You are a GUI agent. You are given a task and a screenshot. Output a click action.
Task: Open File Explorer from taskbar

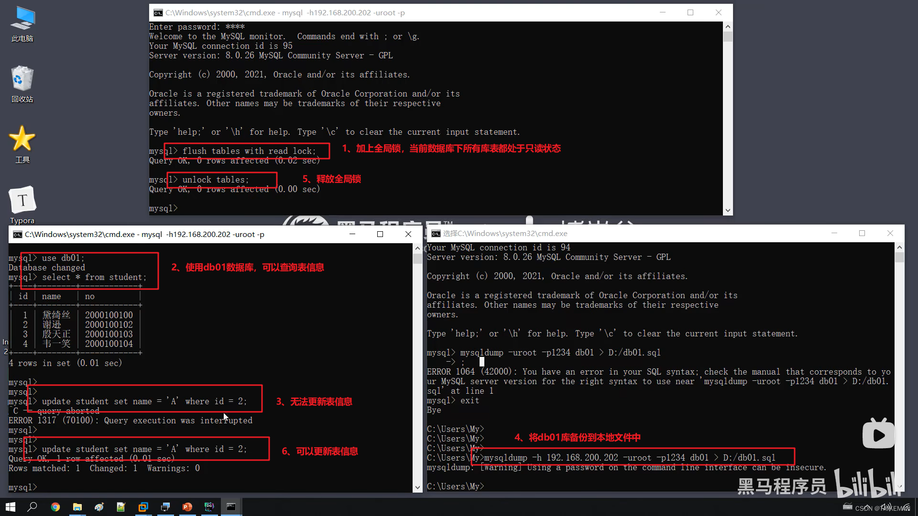pyautogui.click(x=77, y=506)
